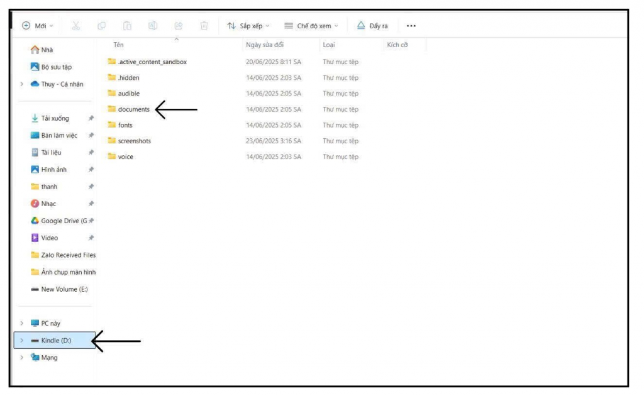The image size is (644, 396).
Task: Open Ảnh chụp màn hình folder in sidebar
Action: tap(64, 272)
